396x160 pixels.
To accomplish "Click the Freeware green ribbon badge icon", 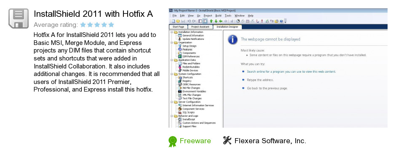I will tap(173, 142).
